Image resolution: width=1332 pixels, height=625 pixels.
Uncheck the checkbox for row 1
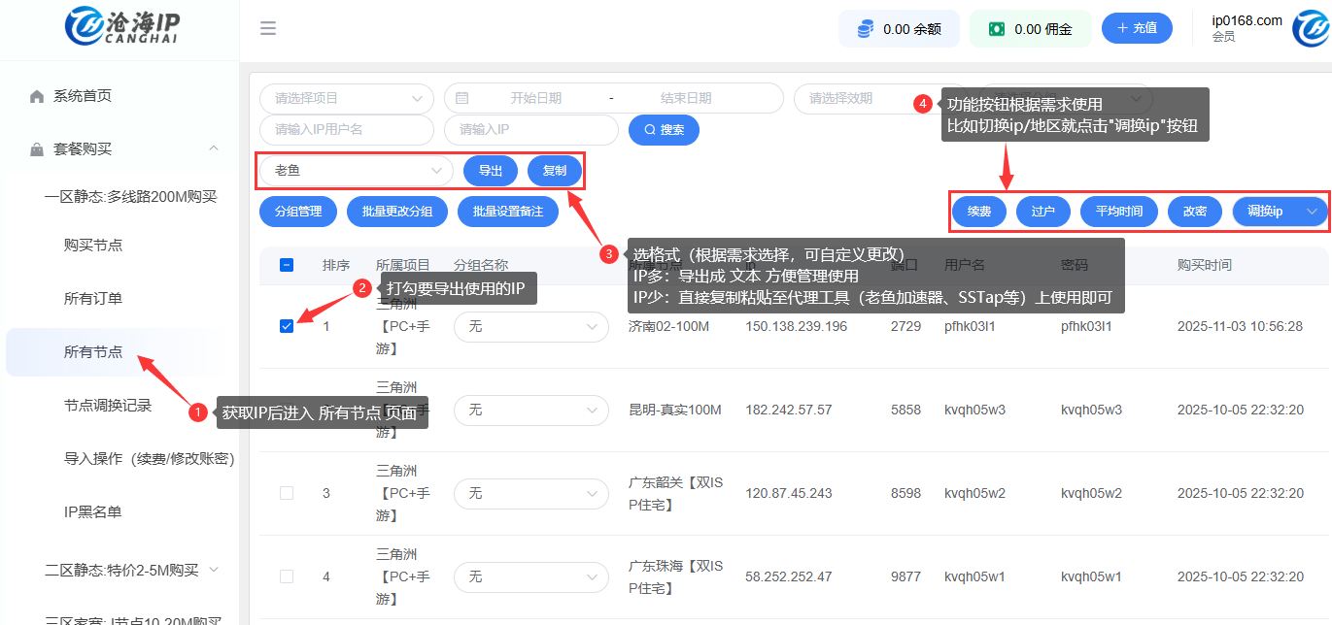click(287, 326)
